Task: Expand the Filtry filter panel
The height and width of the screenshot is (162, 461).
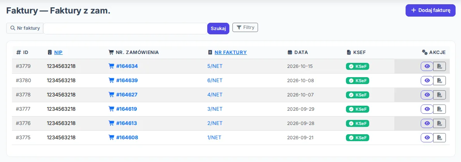Action: tap(245, 27)
